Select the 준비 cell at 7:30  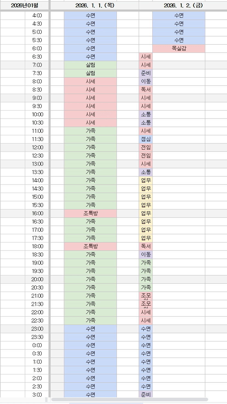[146, 73]
